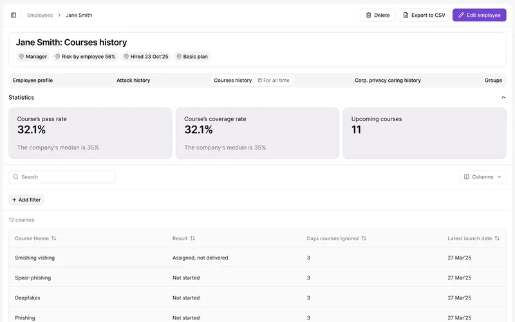
Task: Click Not started in Deepfakes row
Action: tap(186, 298)
